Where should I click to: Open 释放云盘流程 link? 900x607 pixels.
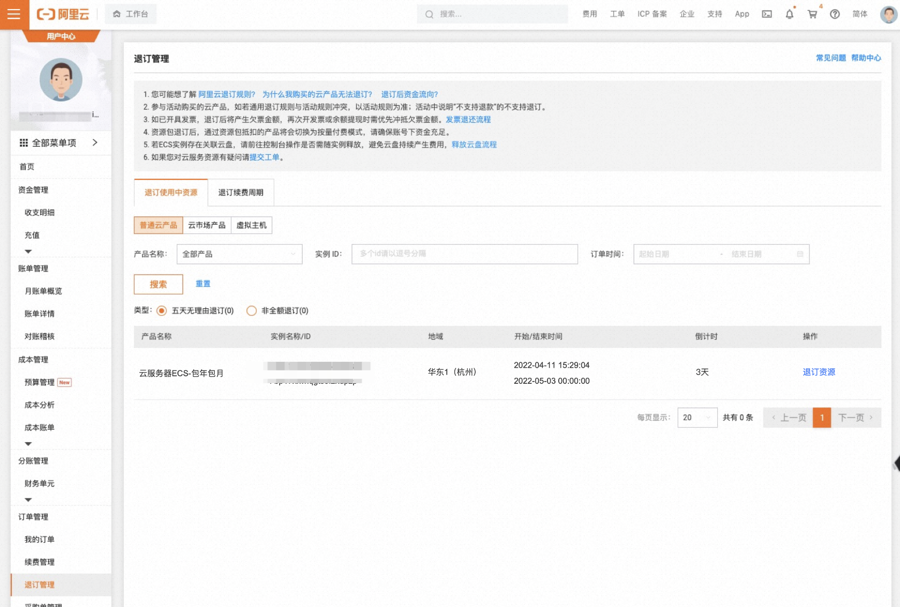pyautogui.click(x=474, y=145)
